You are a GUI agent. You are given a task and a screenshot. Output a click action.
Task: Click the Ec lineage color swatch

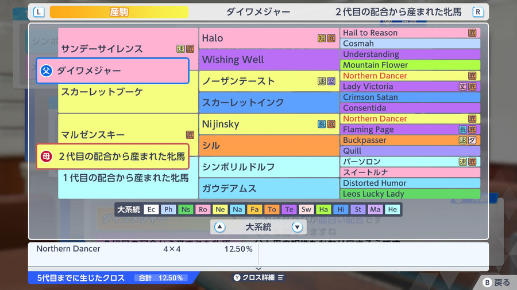click(151, 209)
